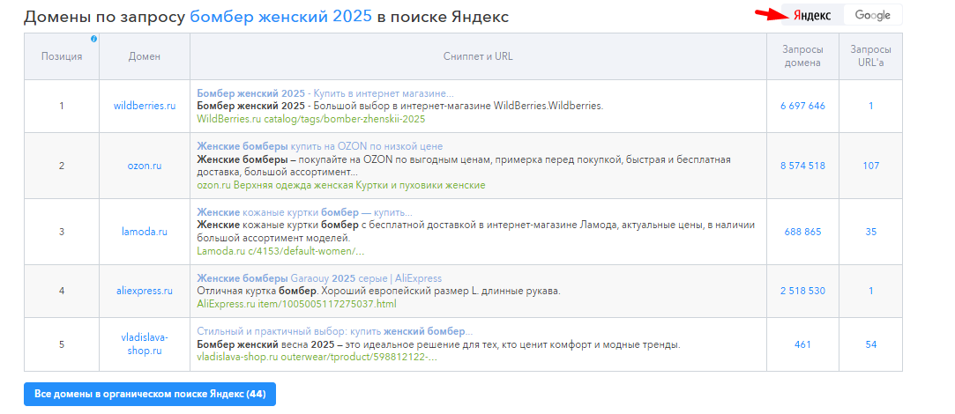Click 'Все домены в органическом поиске Яндекс' button
This screenshot has width=955, height=414.
[x=150, y=393]
